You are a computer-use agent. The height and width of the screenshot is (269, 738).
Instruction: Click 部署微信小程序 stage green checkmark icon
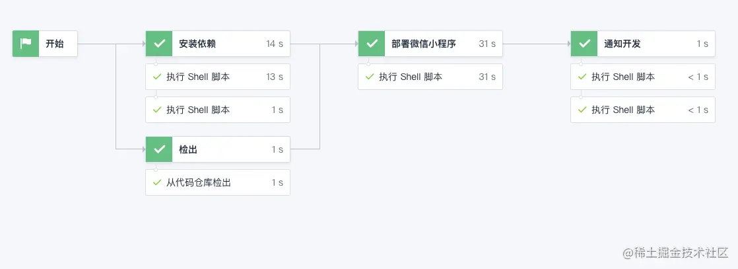point(372,44)
